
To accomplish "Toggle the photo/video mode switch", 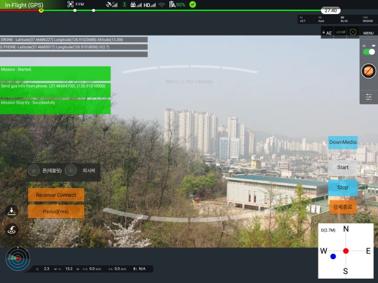I will pyautogui.click(x=368, y=51).
